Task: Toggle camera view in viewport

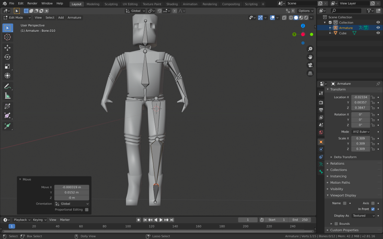Action: 310,65
